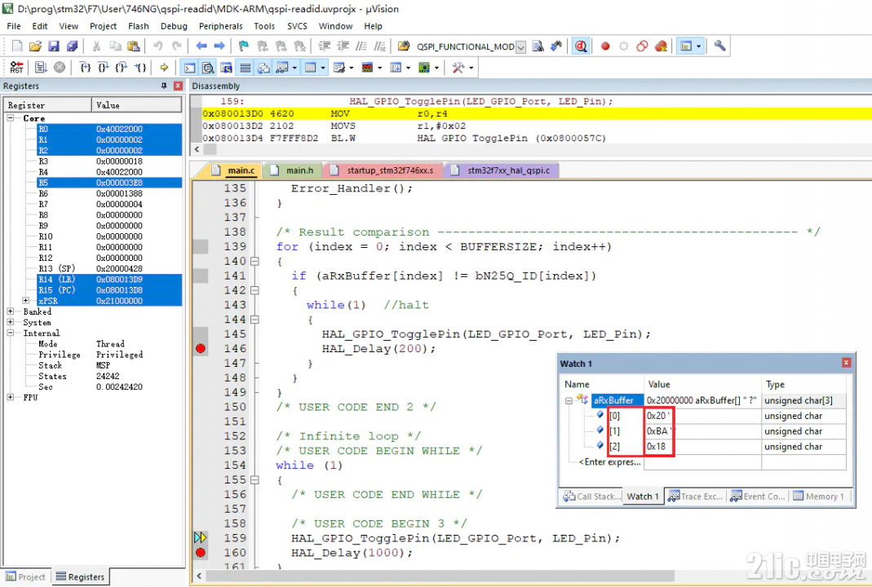872x587 pixels.
Task: Toggle Watch windows toolbar button
Action: [x=282, y=68]
